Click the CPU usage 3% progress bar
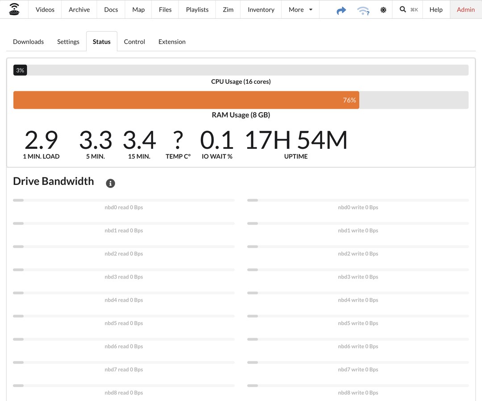Viewport: 482px width, 401px height. (x=241, y=70)
